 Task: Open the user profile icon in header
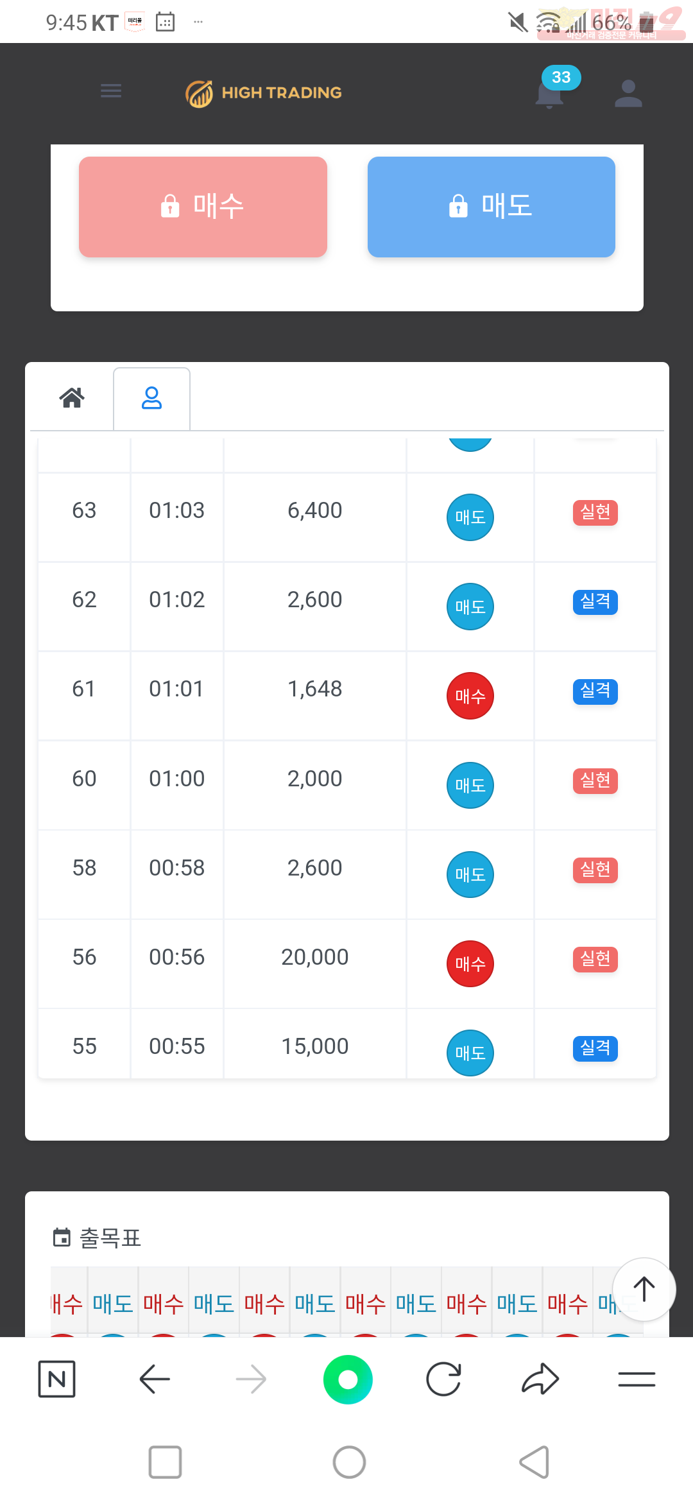[x=628, y=93]
